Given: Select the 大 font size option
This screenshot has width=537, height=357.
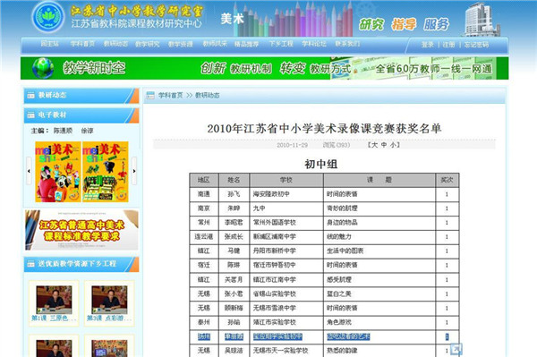Looking at the screenshot, I should pos(375,145).
